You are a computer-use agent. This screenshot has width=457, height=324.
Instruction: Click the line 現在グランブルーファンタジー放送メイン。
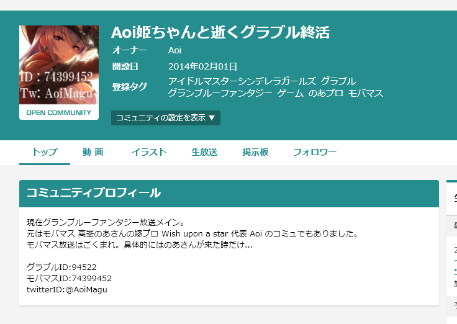106,223
